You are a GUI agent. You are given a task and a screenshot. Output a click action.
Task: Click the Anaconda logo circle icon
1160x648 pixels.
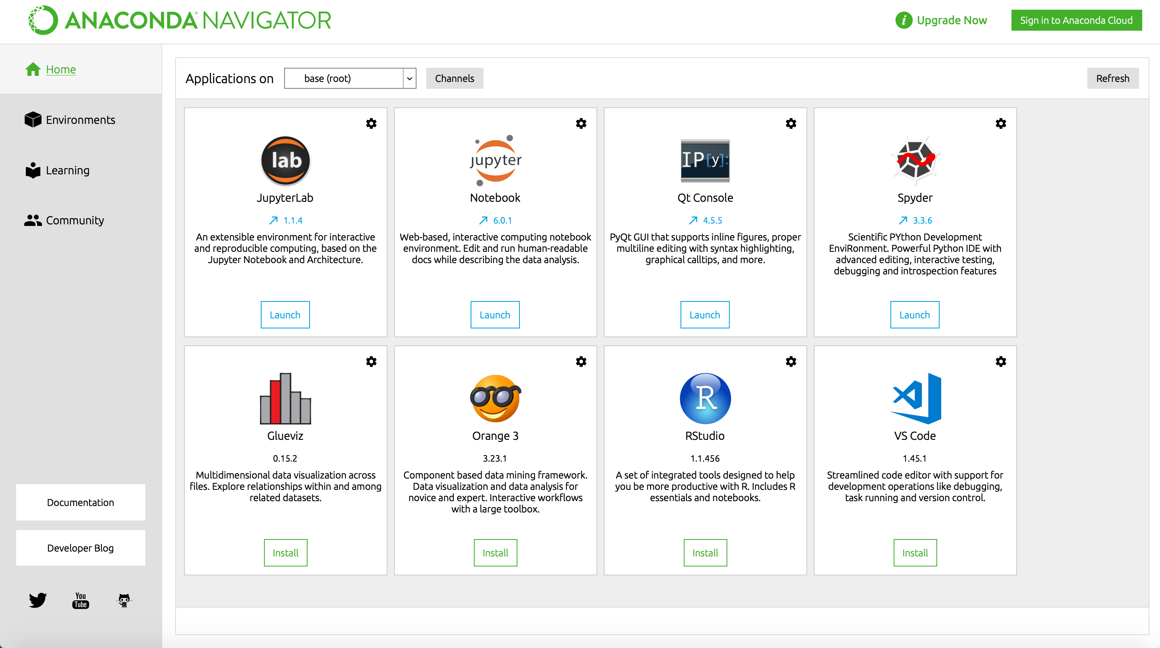(x=43, y=20)
